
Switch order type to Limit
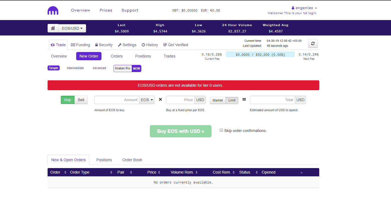click(x=232, y=100)
